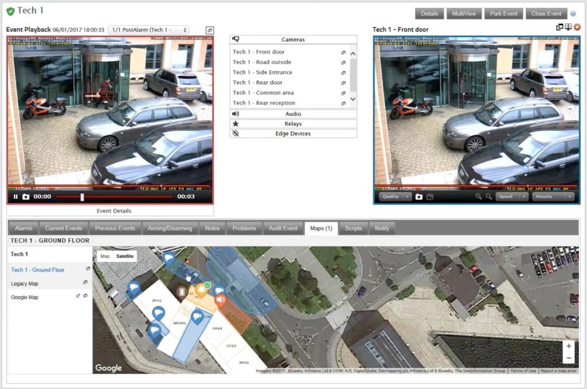Open the Presets dropdown
The image size is (587, 389).
coord(553,197)
